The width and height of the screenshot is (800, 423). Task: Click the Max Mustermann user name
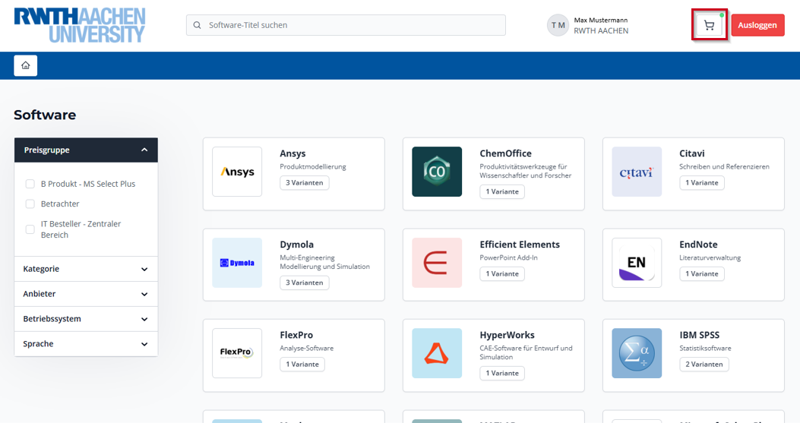click(601, 20)
